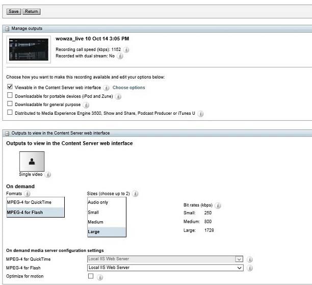Show info for Formats

click(x=27, y=194)
